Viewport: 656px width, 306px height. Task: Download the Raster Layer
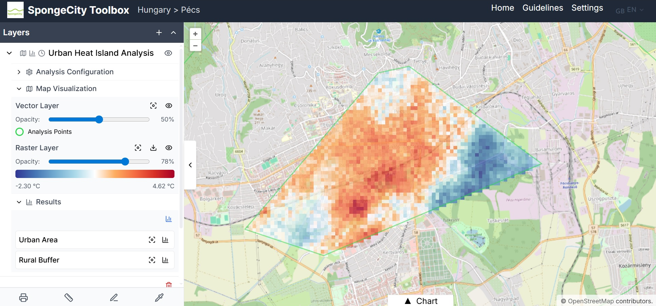153,148
